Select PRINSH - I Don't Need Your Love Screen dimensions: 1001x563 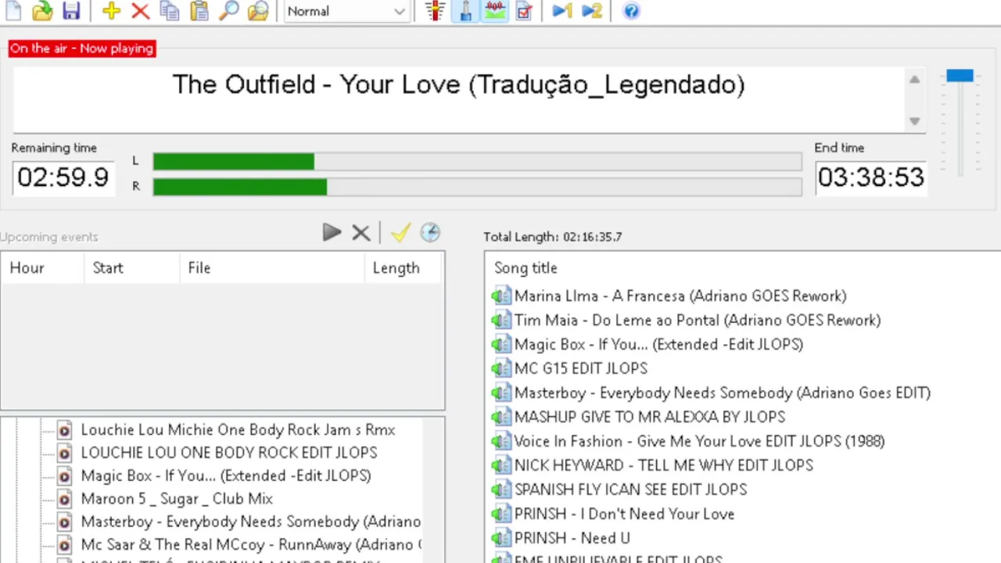tap(624, 514)
